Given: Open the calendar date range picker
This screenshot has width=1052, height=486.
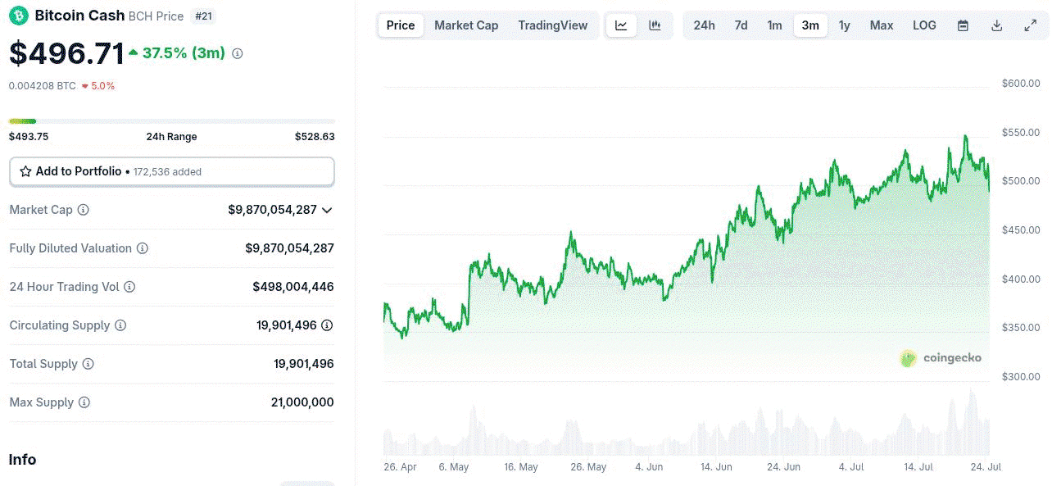Looking at the screenshot, I should coord(964,25).
